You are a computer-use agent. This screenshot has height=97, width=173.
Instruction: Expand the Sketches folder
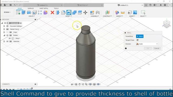[4, 41]
